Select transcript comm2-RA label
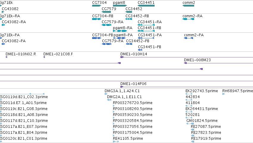Viewport: 253px width, 143px height. (192, 16)
